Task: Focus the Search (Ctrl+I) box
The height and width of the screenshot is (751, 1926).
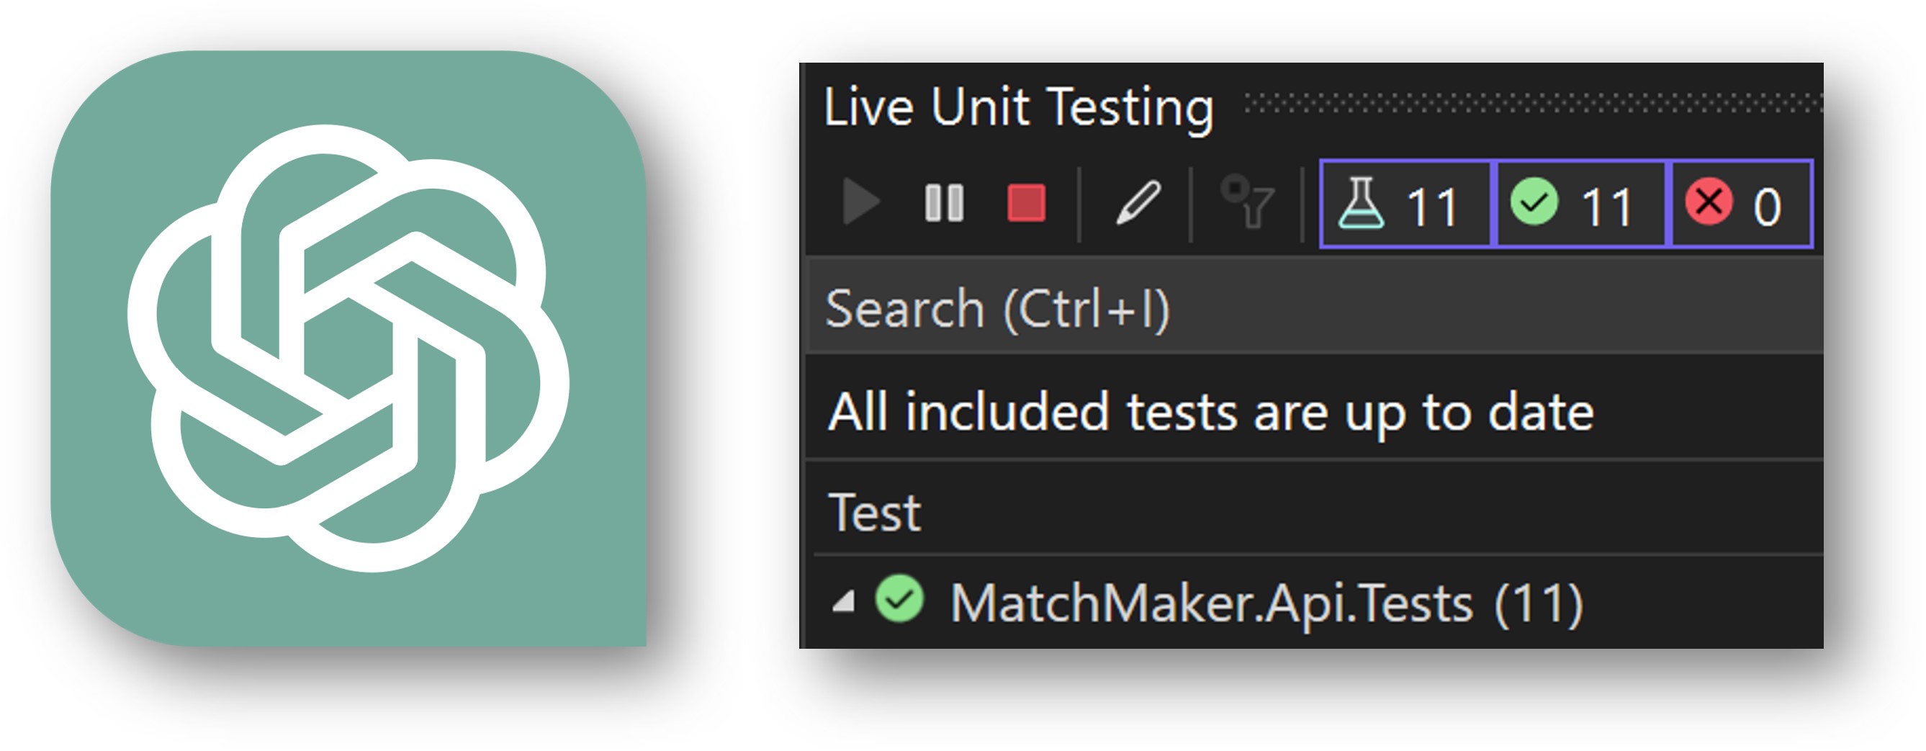Action: click(1315, 307)
